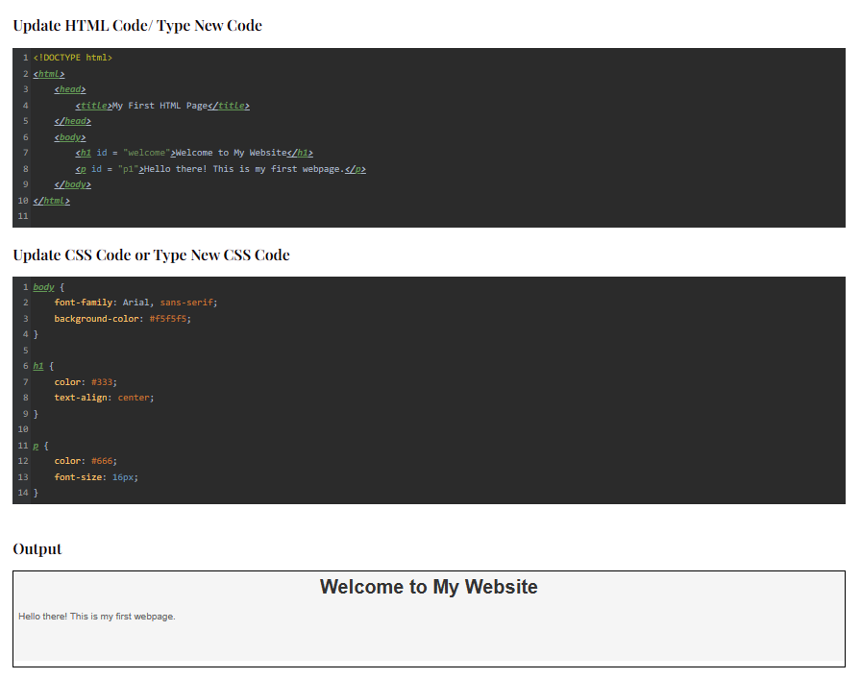Click the font-size property in CSS

pyautogui.click(x=78, y=477)
